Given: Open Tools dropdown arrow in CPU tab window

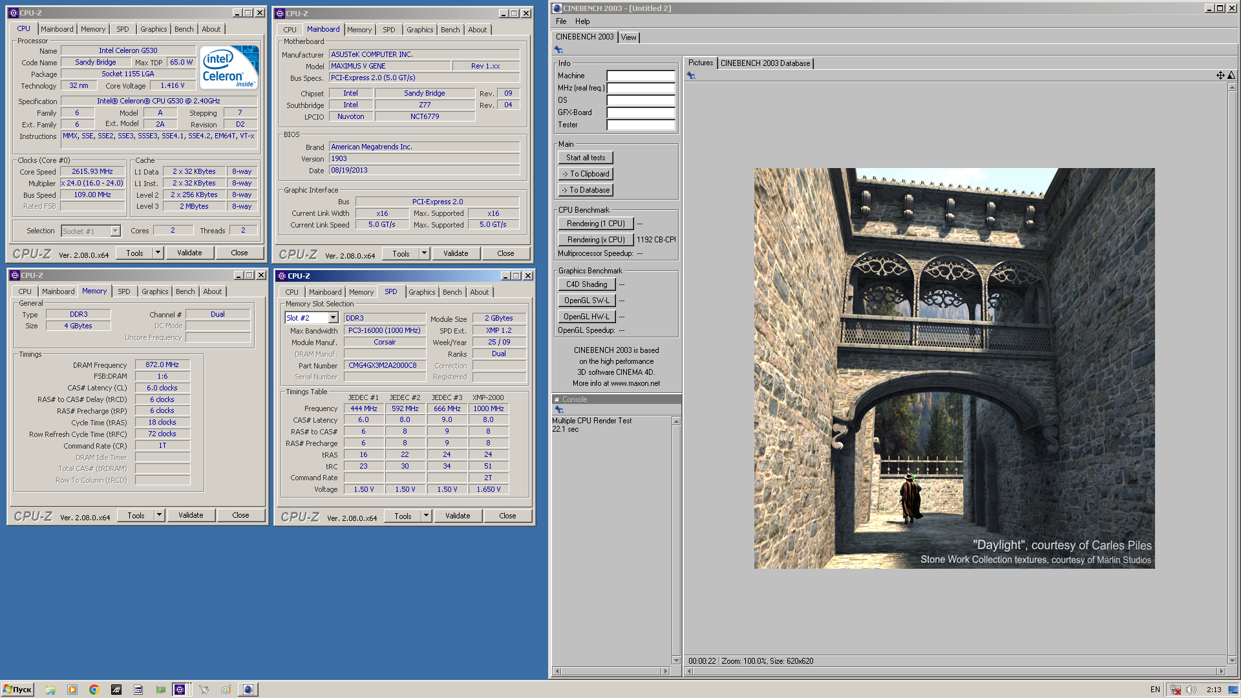Looking at the screenshot, I should 158,253.
